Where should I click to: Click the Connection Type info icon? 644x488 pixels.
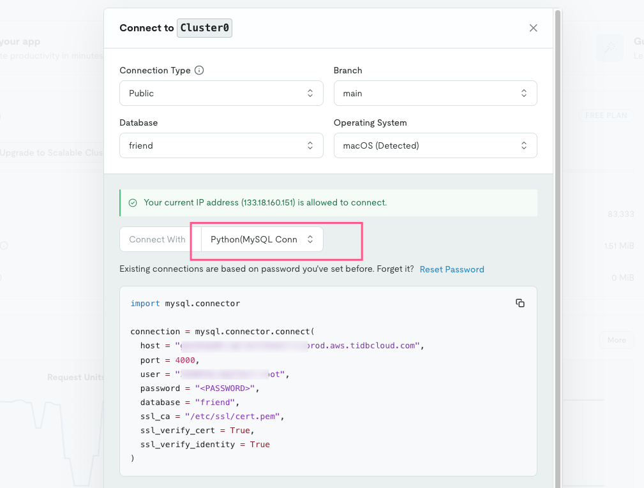click(x=199, y=70)
